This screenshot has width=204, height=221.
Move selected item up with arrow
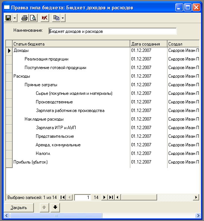[44, 208]
